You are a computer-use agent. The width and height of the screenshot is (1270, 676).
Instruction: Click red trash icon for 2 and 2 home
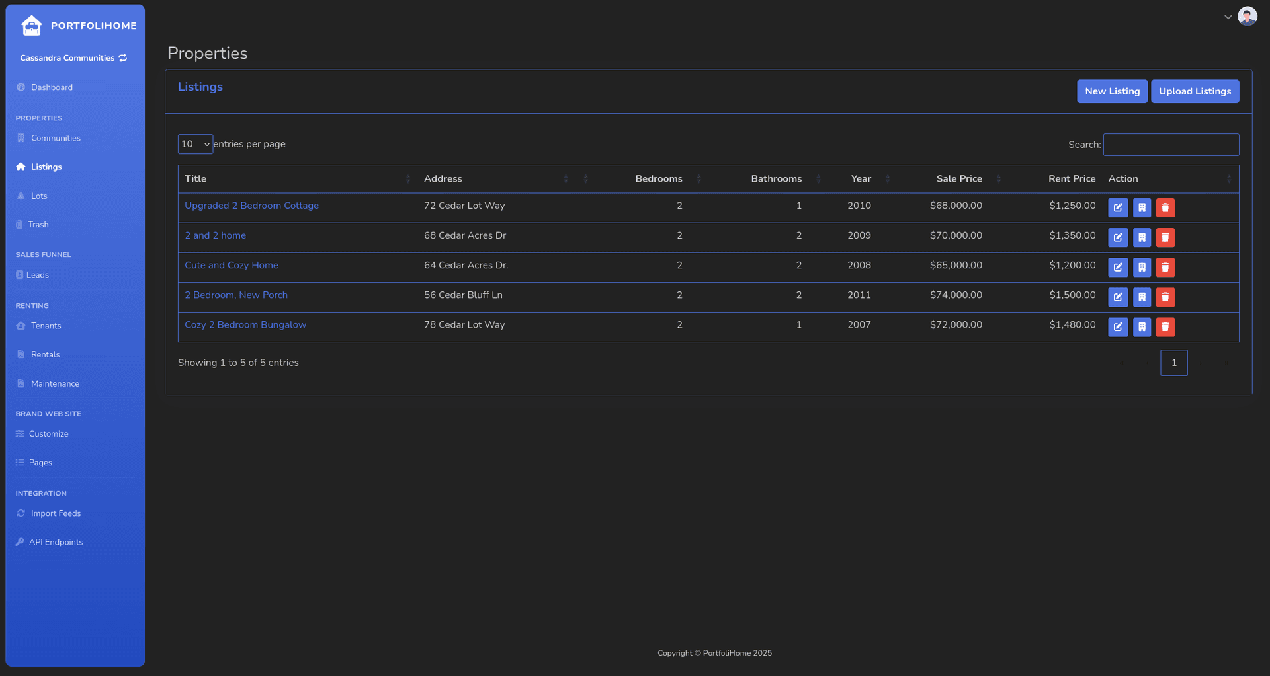click(1165, 237)
